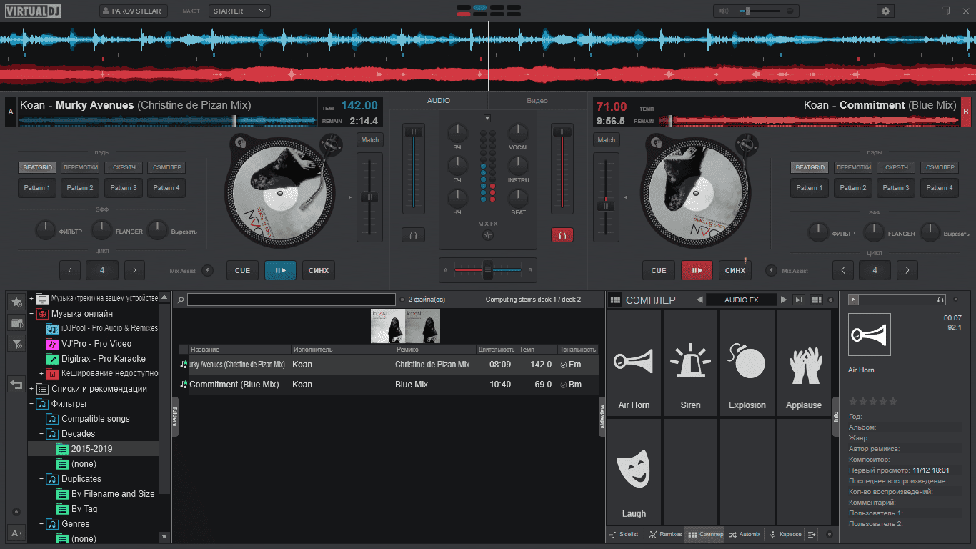Open the Automix tab
This screenshot has width=976, height=549.
click(x=745, y=534)
